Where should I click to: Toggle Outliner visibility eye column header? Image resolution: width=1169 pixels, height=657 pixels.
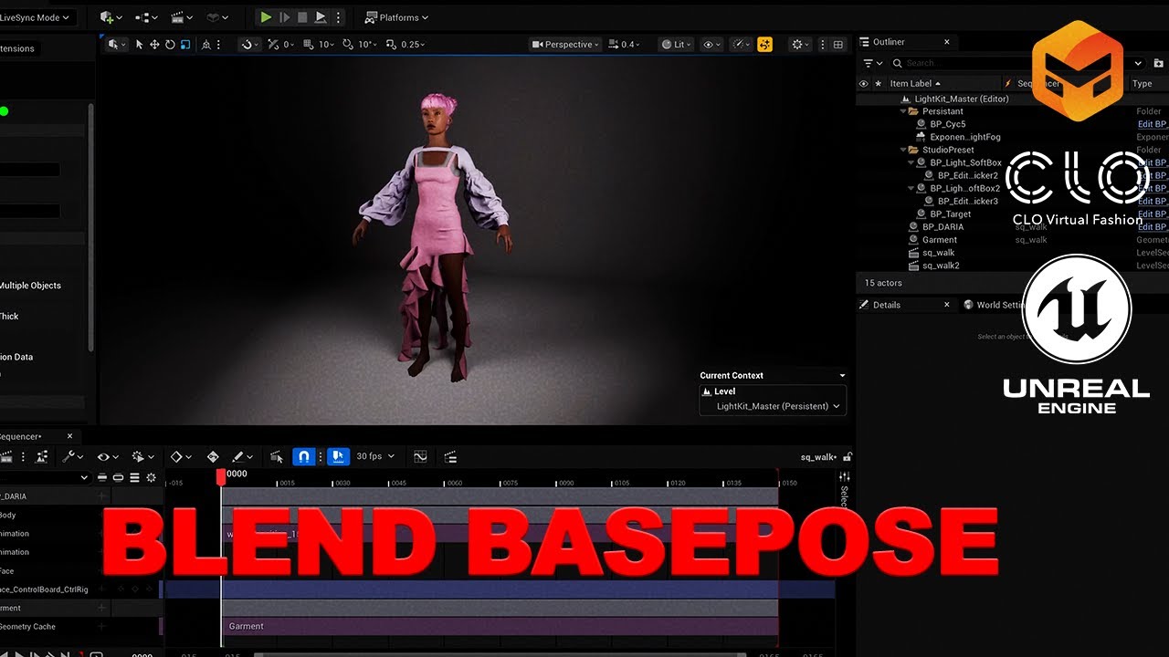(864, 83)
